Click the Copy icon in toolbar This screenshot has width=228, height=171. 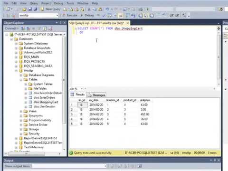pyautogui.click(x=95, y=9)
